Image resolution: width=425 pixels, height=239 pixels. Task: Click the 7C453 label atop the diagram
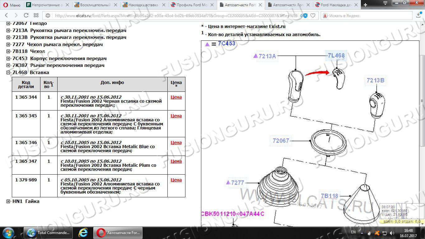tap(227, 44)
